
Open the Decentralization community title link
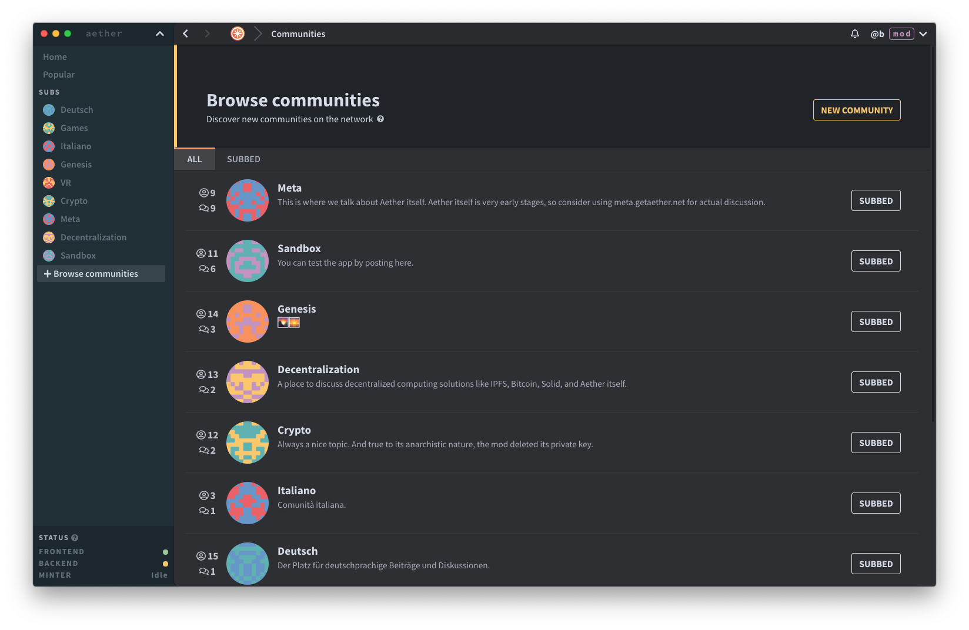(318, 370)
